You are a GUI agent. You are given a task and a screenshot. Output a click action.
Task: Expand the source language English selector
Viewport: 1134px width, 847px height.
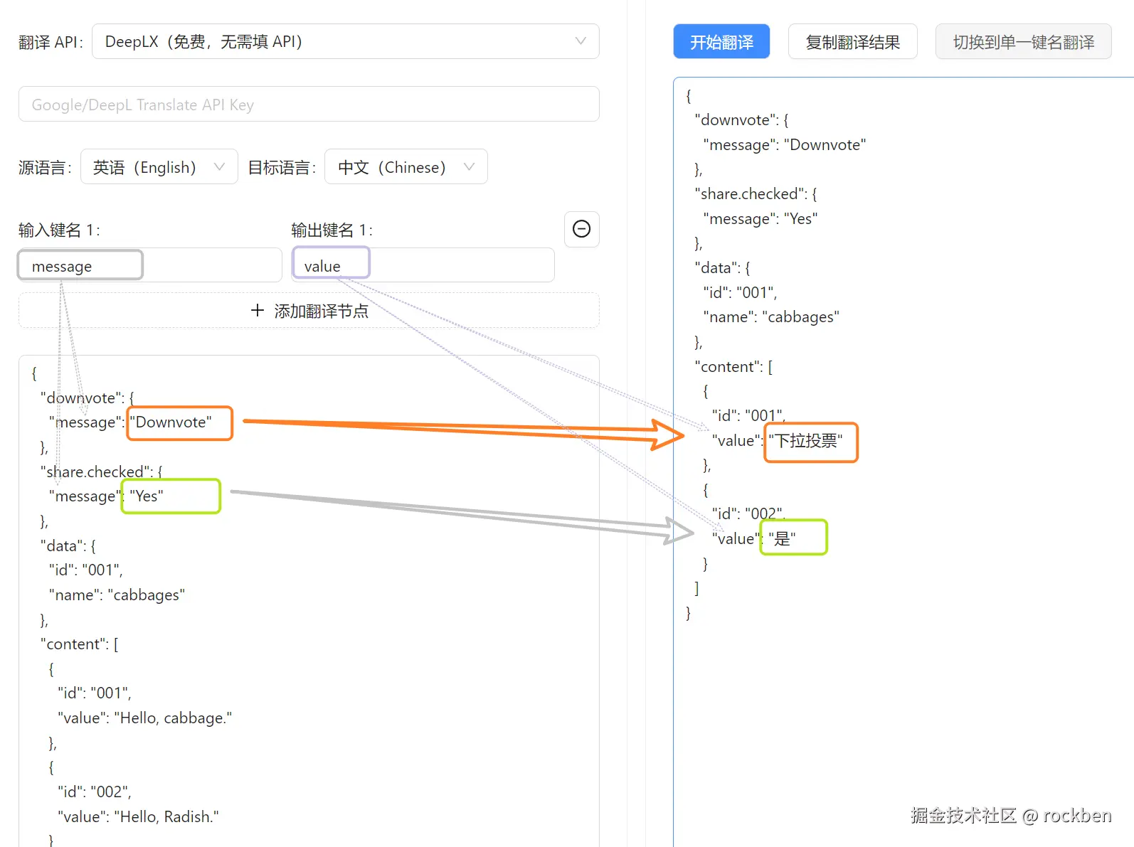pos(159,167)
